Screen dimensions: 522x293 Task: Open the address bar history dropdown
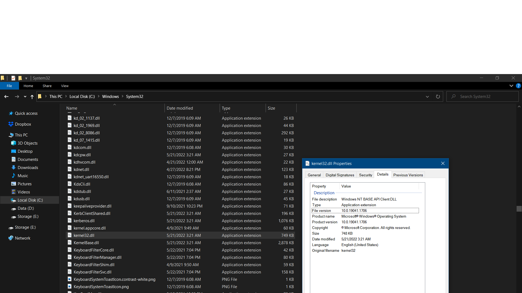point(427,96)
